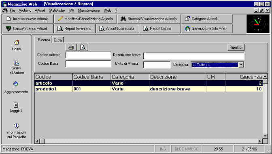Image resolution: width=272 pixels, height=154 pixels.
Task: Show Articoli fuori scorta report
Action: click(117, 28)
